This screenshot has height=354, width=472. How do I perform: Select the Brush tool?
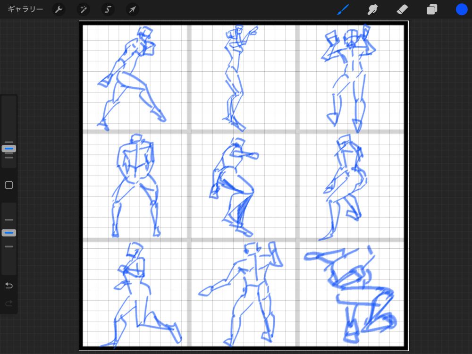click(x=343, y=9)
